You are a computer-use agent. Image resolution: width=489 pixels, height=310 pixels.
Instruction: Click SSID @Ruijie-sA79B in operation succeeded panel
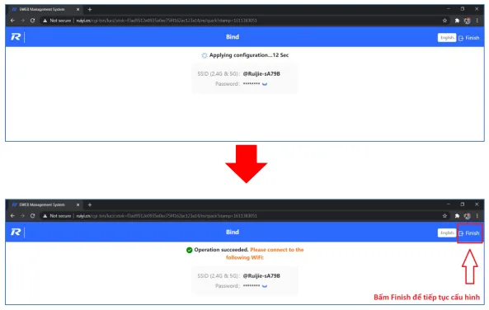tap(261, 276)
